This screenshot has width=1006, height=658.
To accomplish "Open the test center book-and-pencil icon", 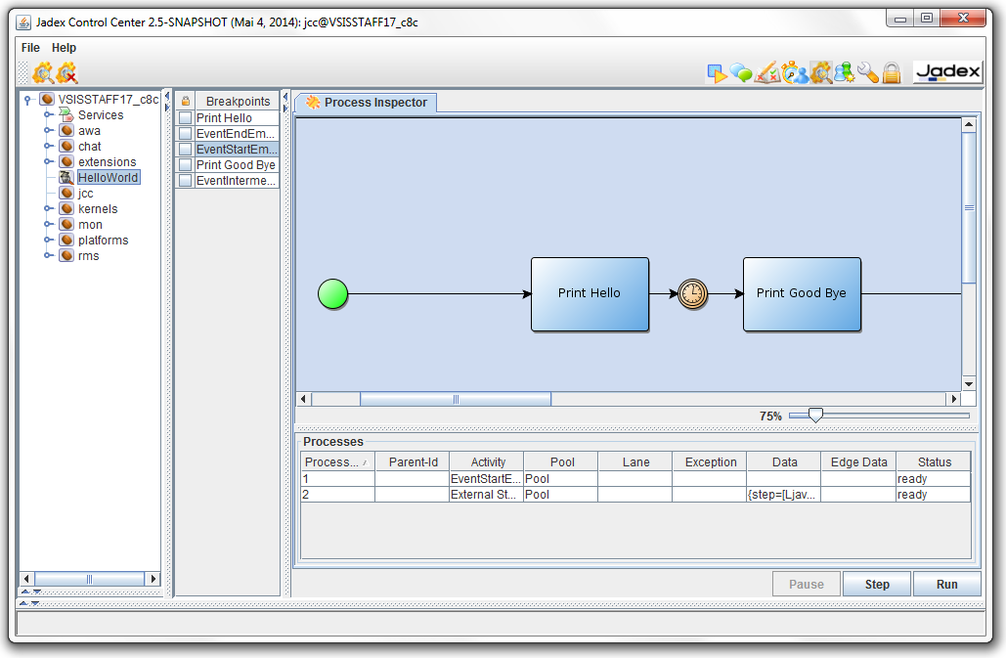I will pyautogui.click(x=767, y=73).
